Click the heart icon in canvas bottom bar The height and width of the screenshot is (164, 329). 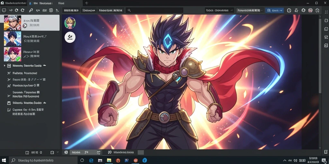[x=99, y=152]
